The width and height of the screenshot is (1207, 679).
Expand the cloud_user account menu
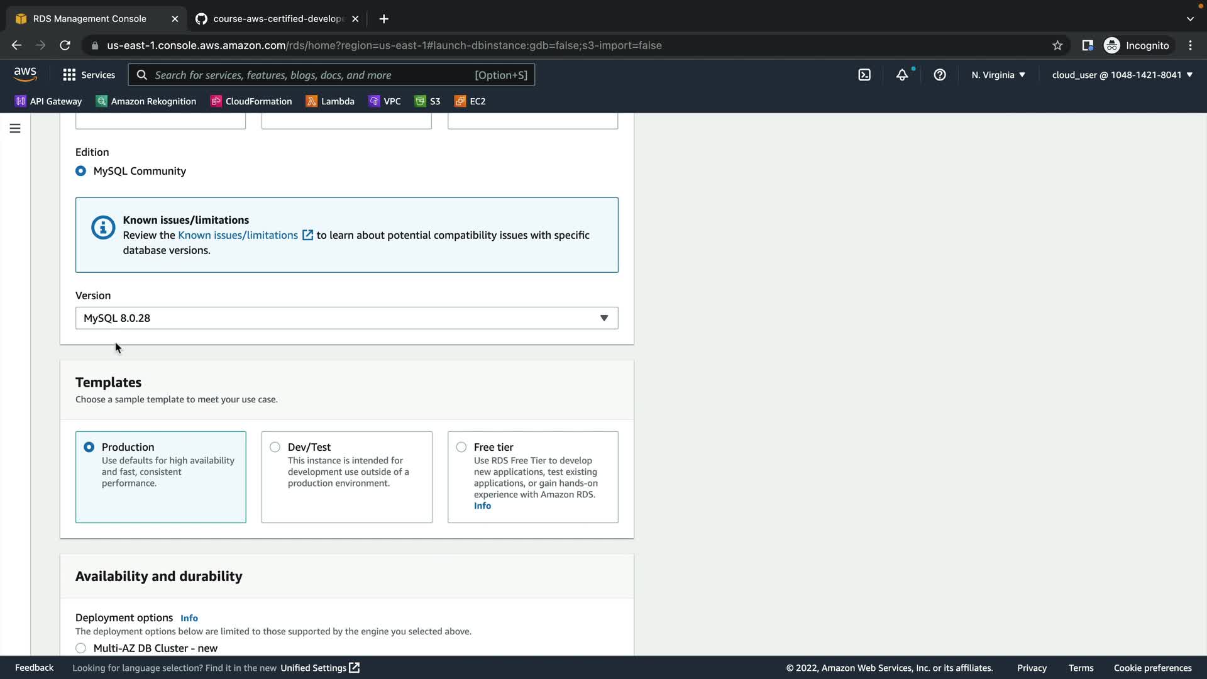click(1122, 75)
